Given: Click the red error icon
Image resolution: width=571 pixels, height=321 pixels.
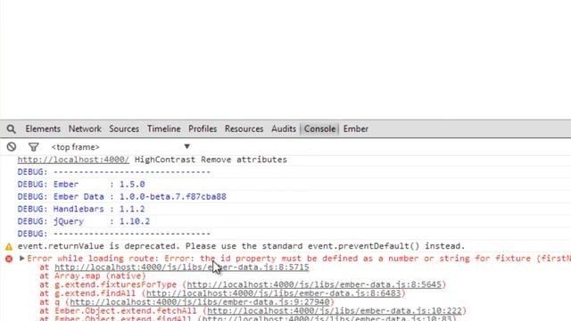Looking at the screenshot, I should tap(9, 259).
